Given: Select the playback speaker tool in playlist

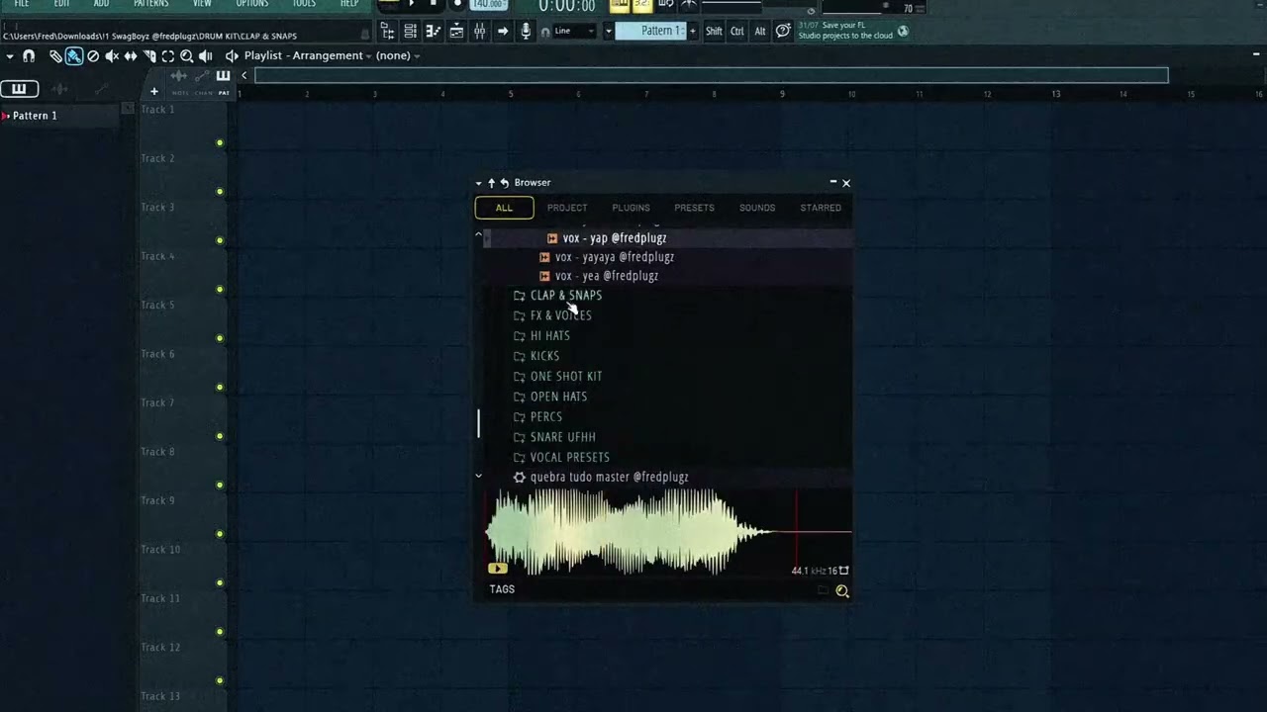Looking at the screenshot, I should tap(205, 56).
